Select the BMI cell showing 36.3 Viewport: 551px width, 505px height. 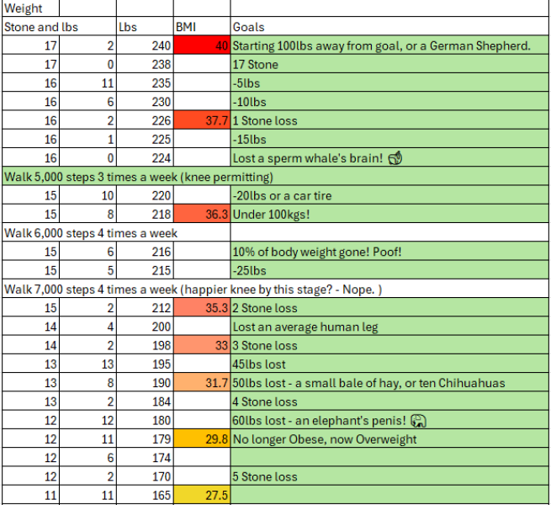(202, 214)
